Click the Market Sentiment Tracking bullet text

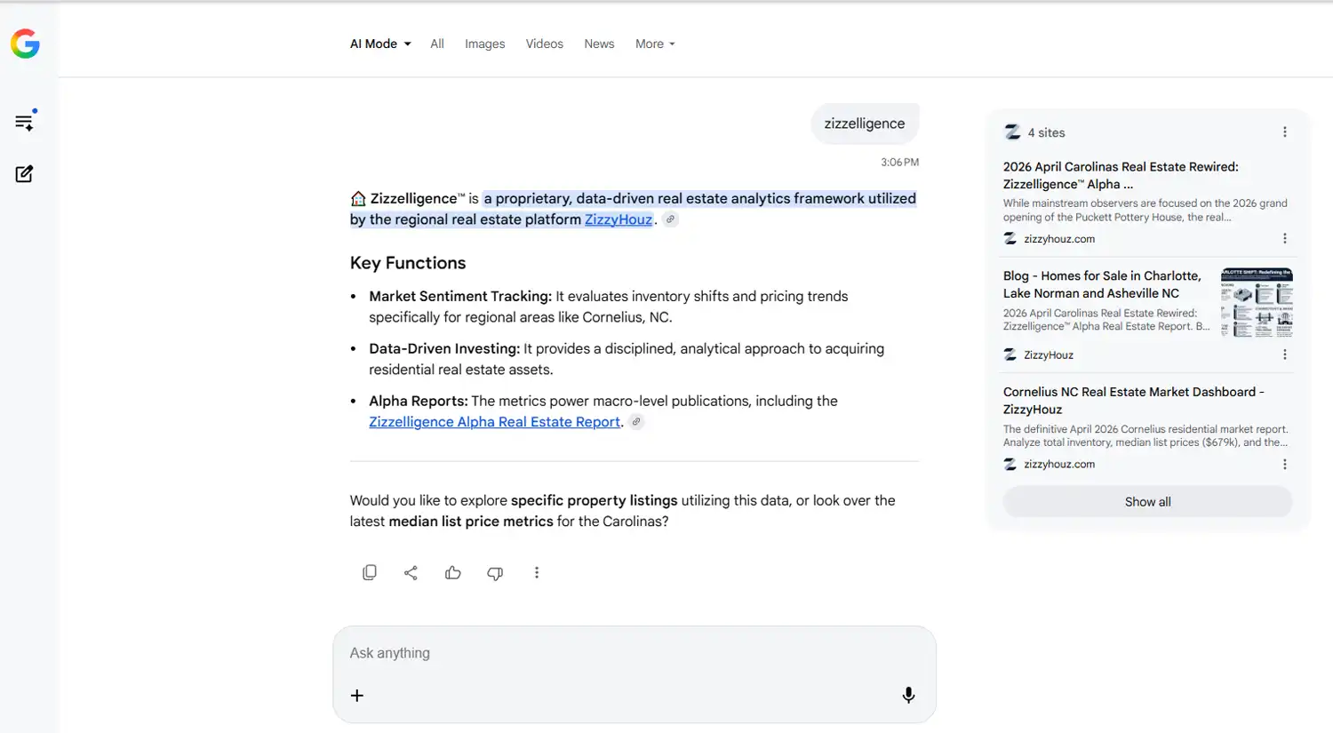click(x=609, y=307)
